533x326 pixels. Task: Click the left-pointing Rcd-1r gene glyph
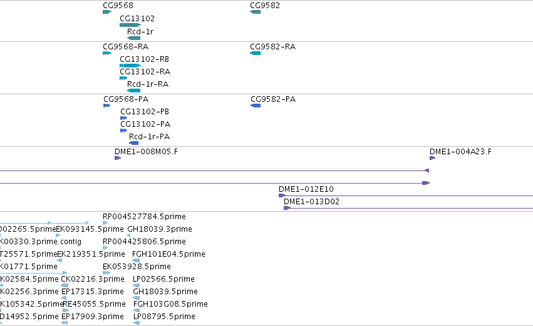[133, 38]
